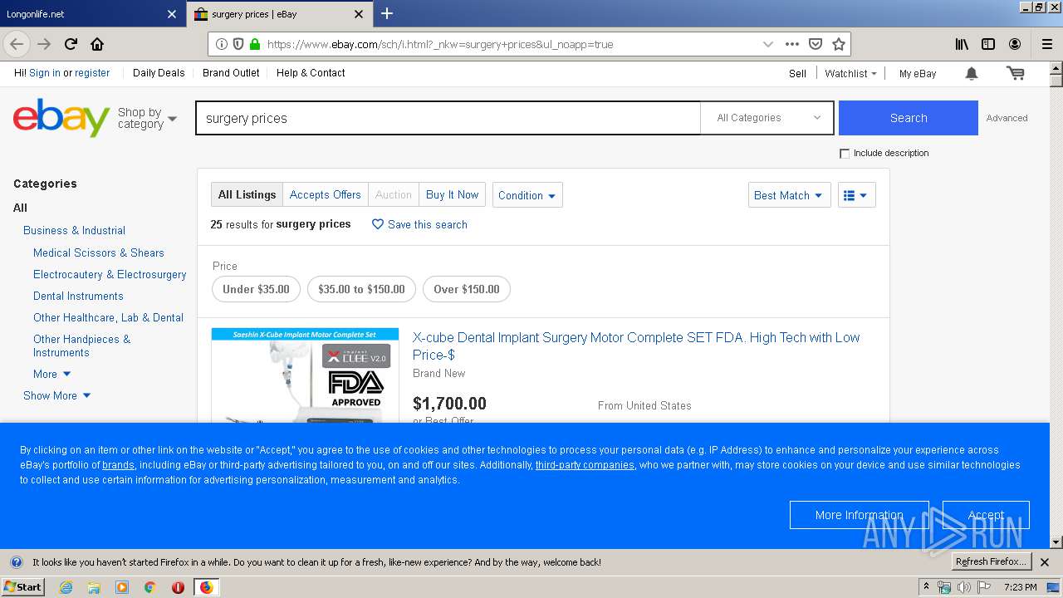Open the volume control in the system tray
This screenshot has width=1063, height=598.
click(963, 587)
